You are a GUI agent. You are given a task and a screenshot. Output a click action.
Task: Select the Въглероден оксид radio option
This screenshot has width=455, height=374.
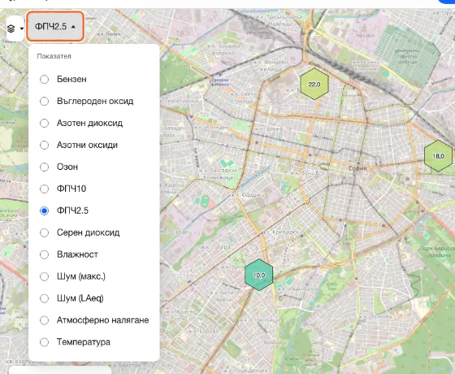[x=44, y=101]
